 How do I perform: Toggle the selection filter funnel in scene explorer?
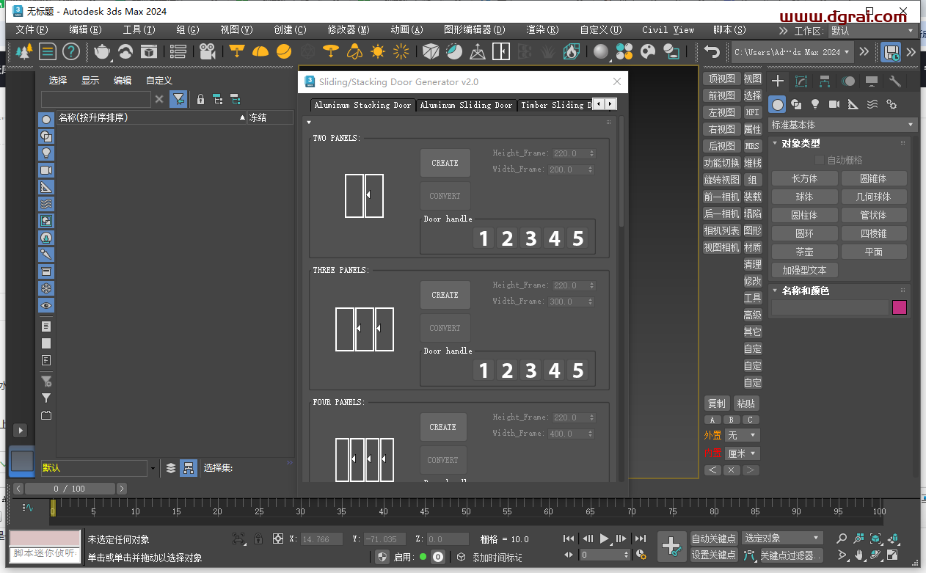click(x=178, y=99)
